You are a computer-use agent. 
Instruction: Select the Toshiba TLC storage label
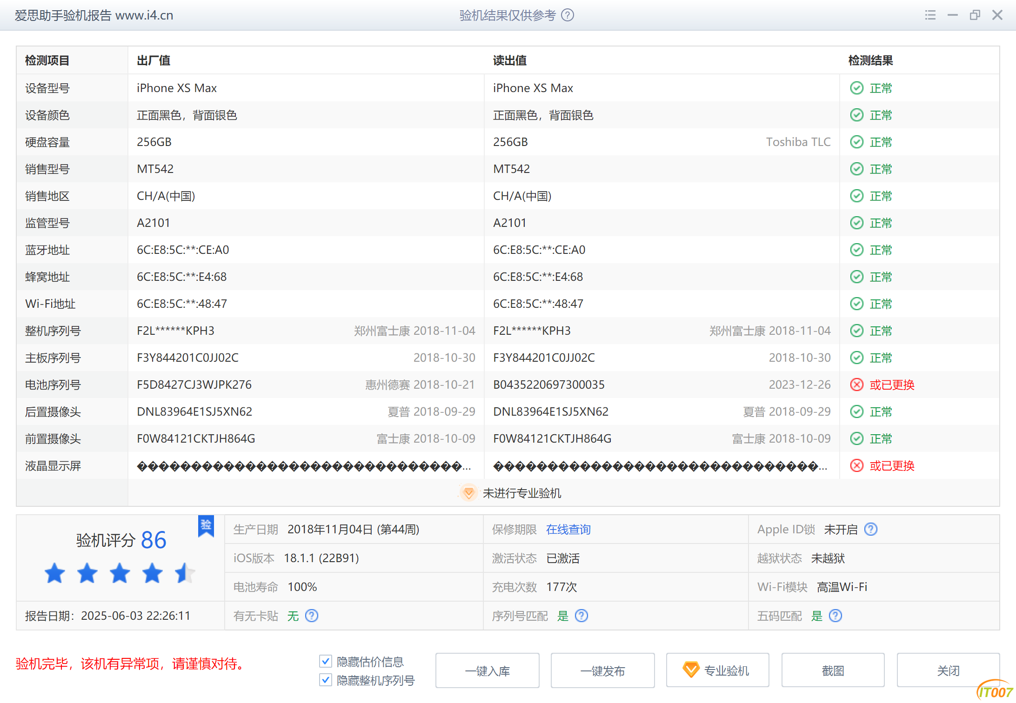(798, 142)
